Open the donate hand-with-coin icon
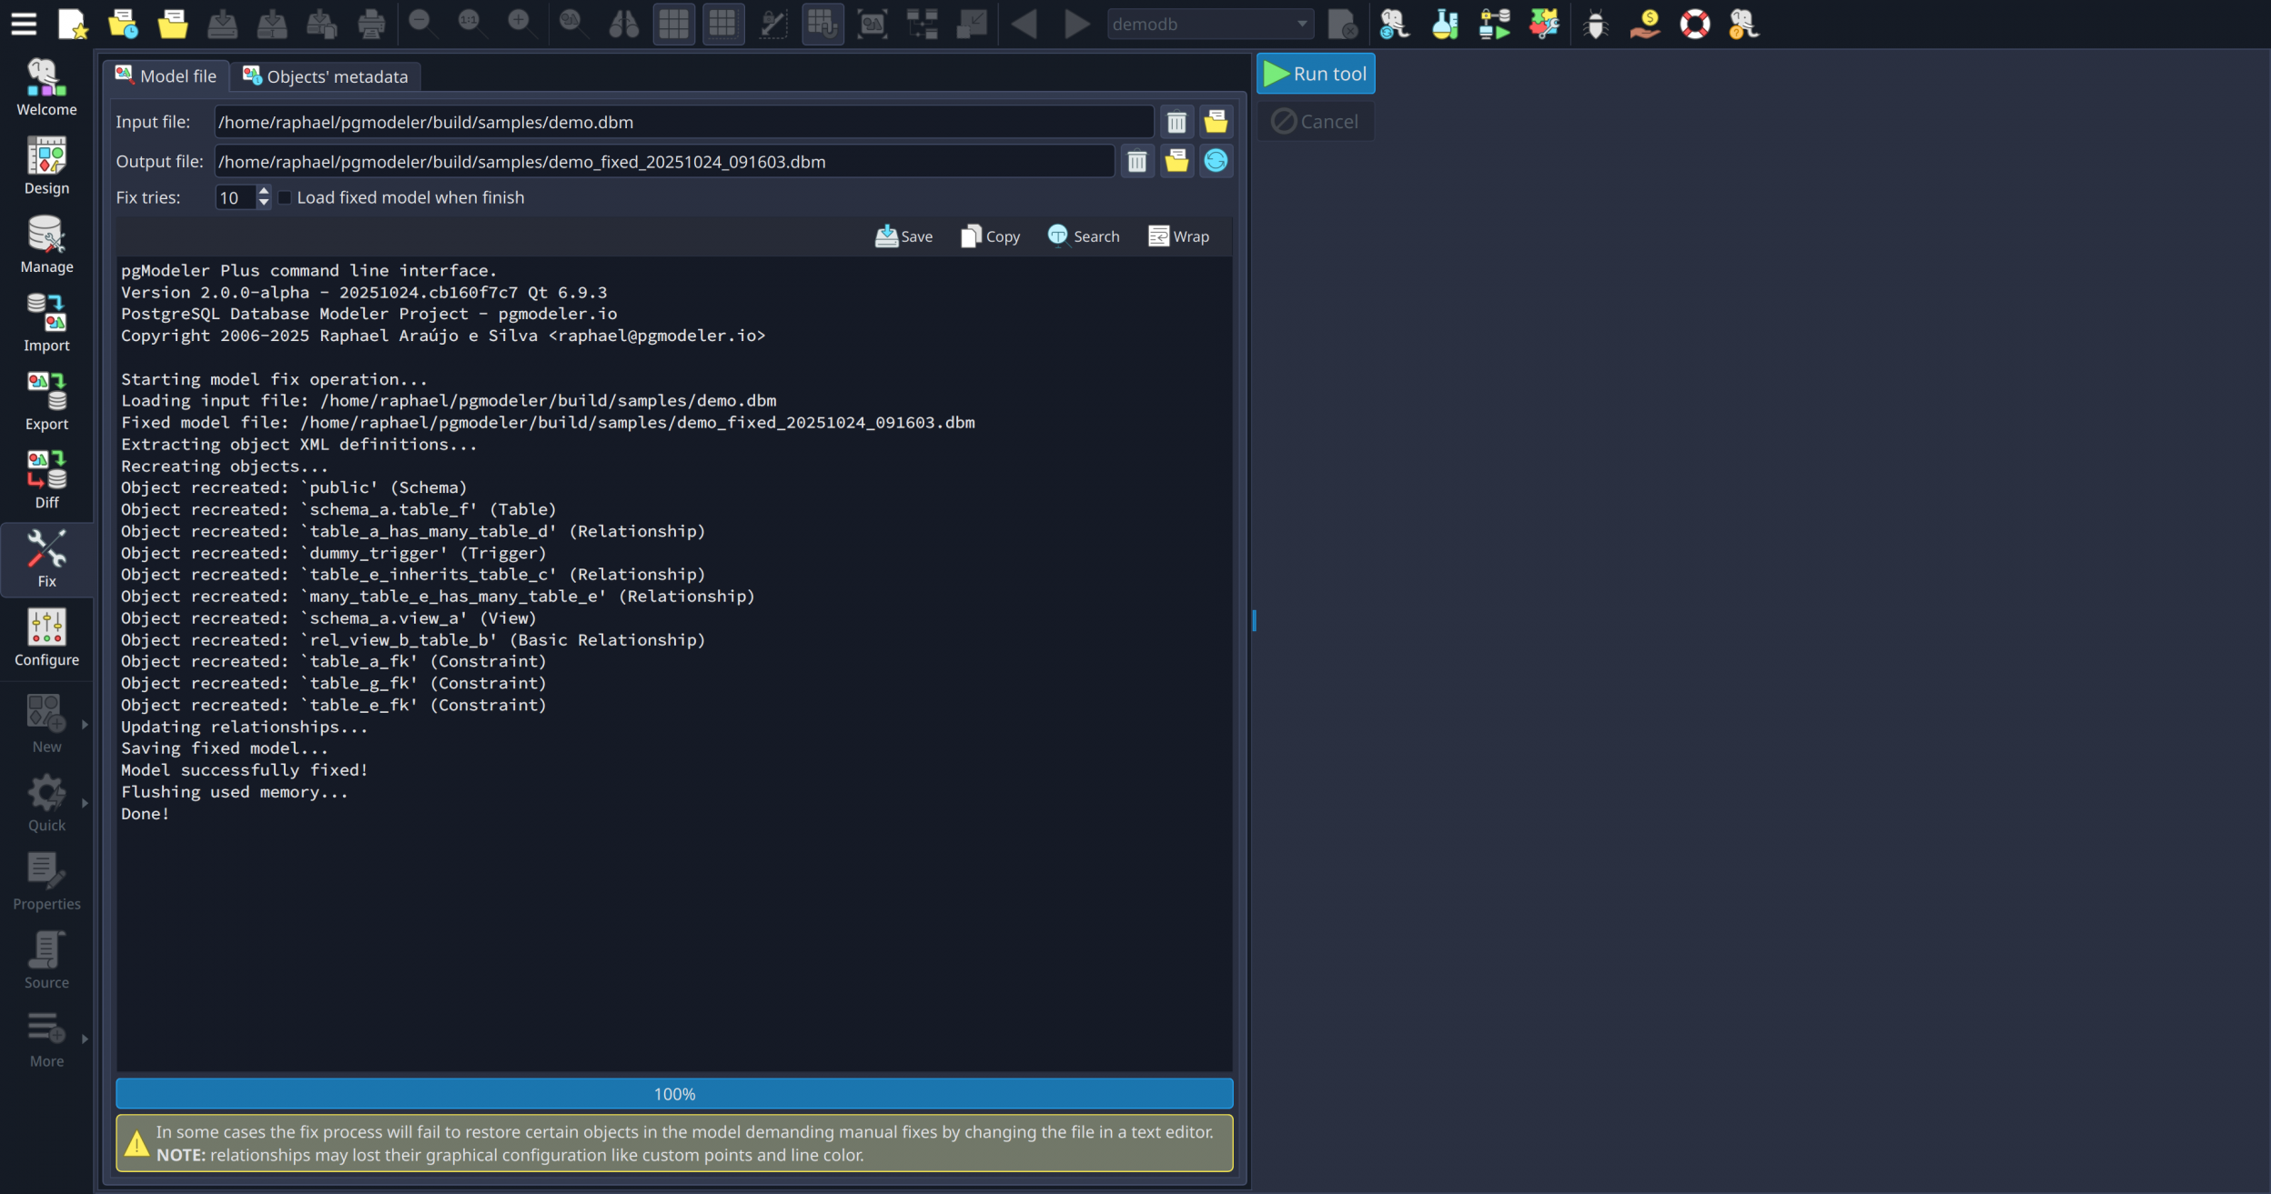This screenshot has width=2271, height=1194. coord(1645,24)
